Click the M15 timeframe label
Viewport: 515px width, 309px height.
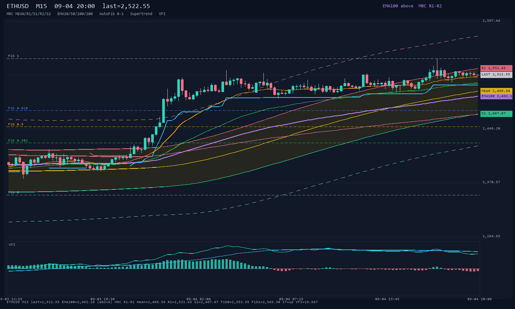42,6
